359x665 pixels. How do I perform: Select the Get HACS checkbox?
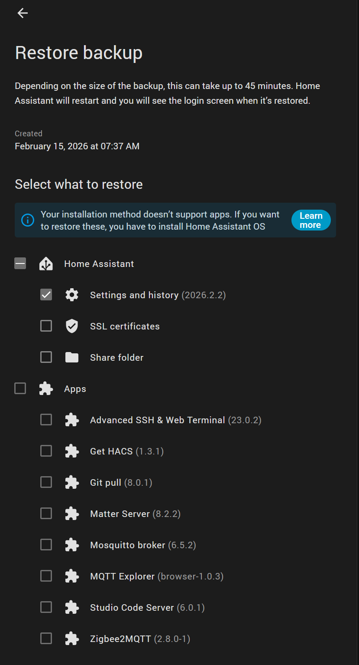46,451
